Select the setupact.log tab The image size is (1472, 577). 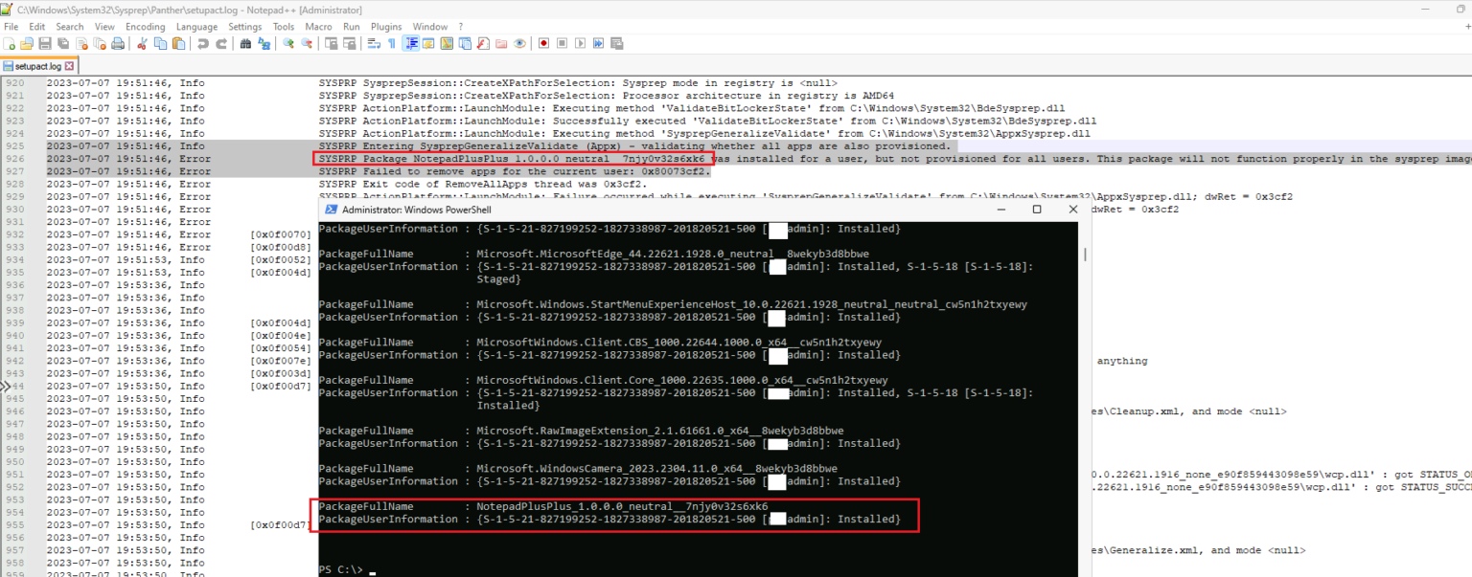coord(38,66)
